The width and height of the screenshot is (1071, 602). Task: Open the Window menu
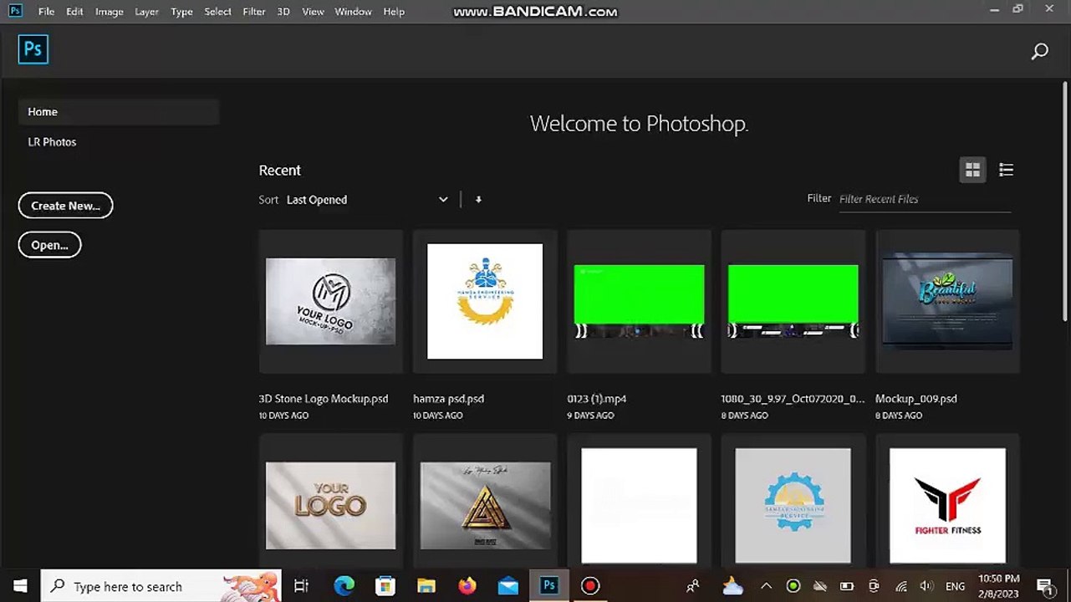[353, 12]
